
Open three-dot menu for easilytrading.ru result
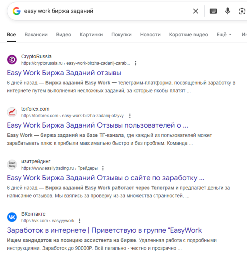coord(103,168)
